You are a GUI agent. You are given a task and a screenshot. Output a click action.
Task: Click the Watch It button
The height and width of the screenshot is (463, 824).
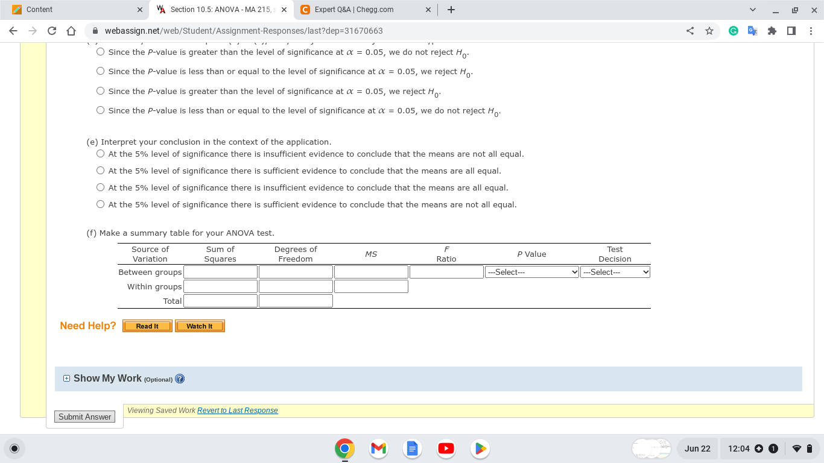pos(200,326)
